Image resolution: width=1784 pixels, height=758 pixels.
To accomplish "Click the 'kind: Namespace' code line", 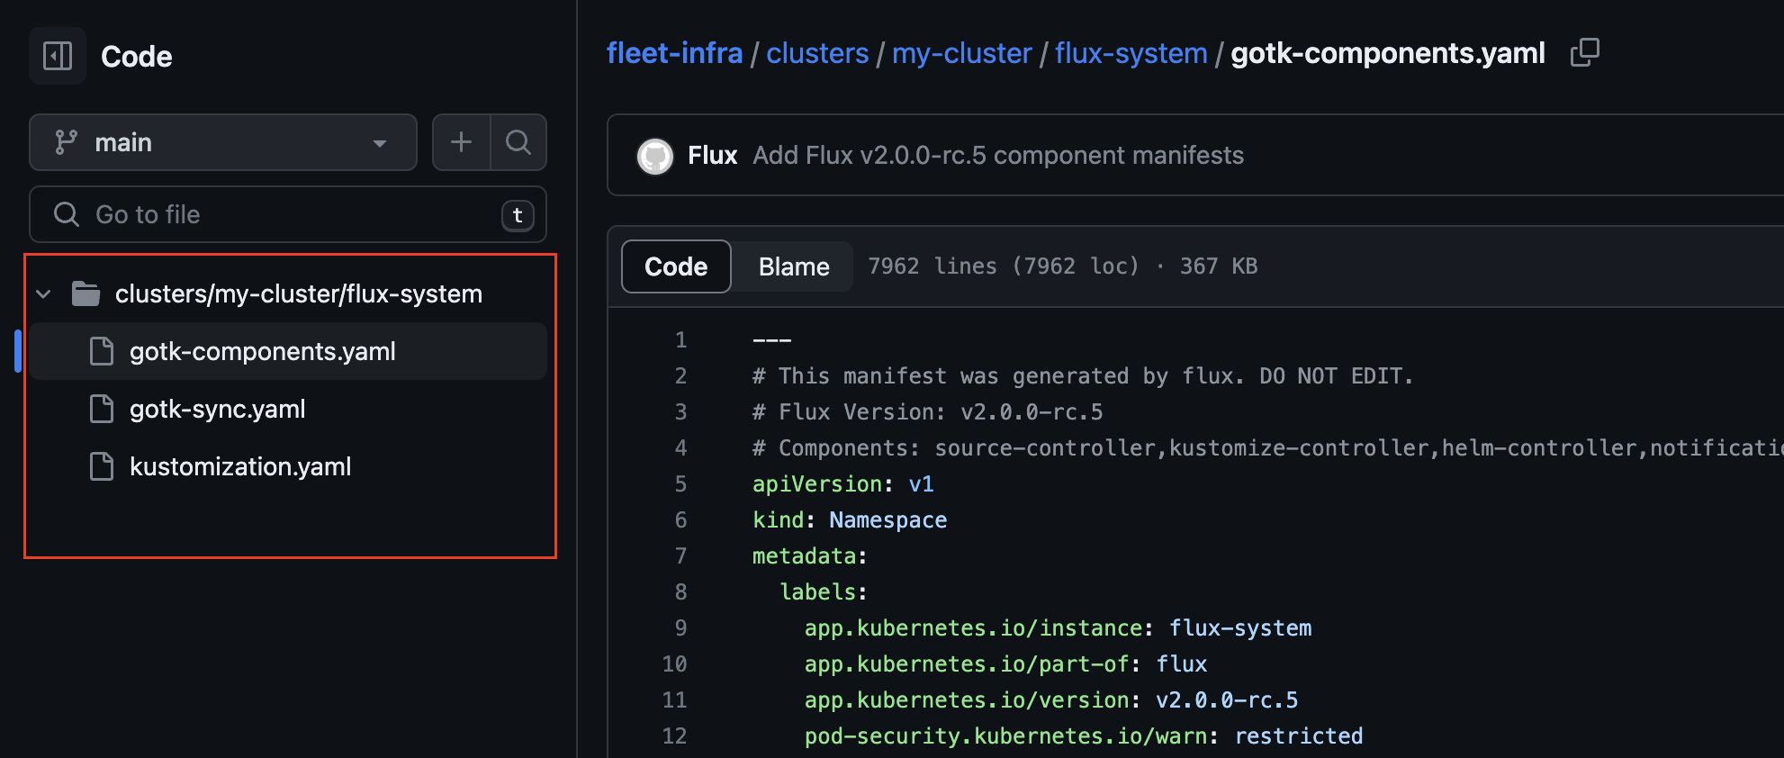I will click(850, 520).
